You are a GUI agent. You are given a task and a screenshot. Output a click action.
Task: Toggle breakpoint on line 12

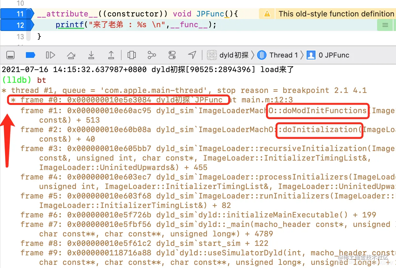17,25
